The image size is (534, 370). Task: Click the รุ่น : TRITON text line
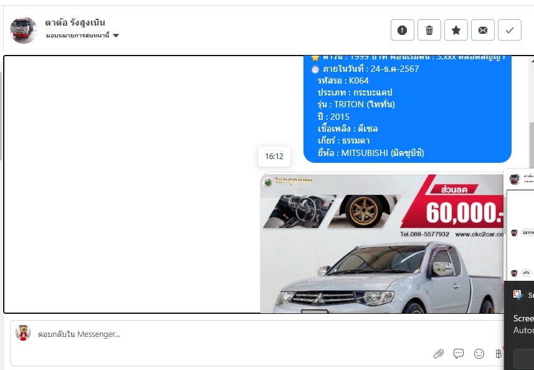(x=356, y=104)
